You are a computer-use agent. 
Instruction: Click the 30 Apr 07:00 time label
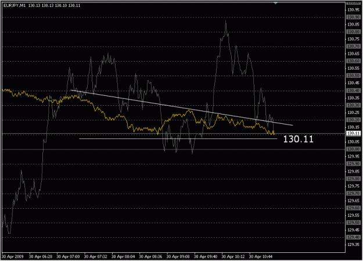(x=68, y=256)
